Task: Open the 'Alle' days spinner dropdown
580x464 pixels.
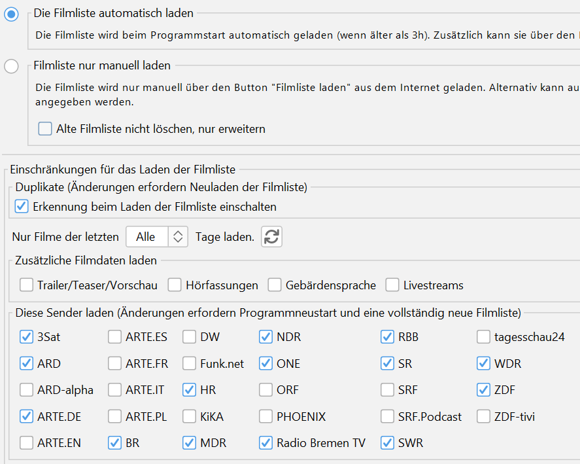Action: tap(178, 237)
